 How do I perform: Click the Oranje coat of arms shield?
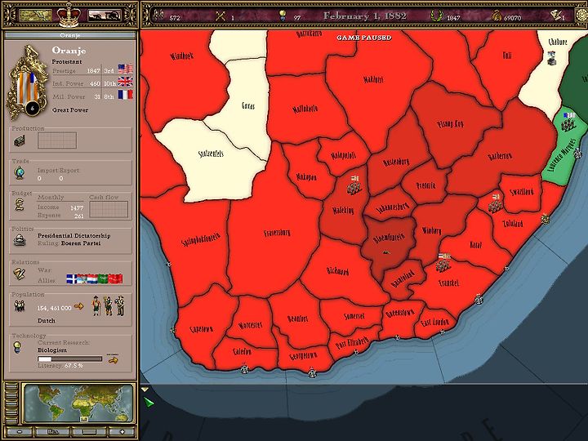pyautogui.click(x=28, y=87)
